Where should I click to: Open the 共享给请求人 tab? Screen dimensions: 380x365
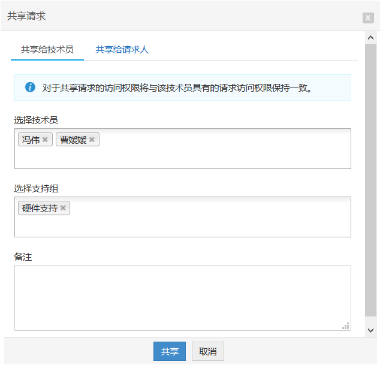tap(122, 50)
